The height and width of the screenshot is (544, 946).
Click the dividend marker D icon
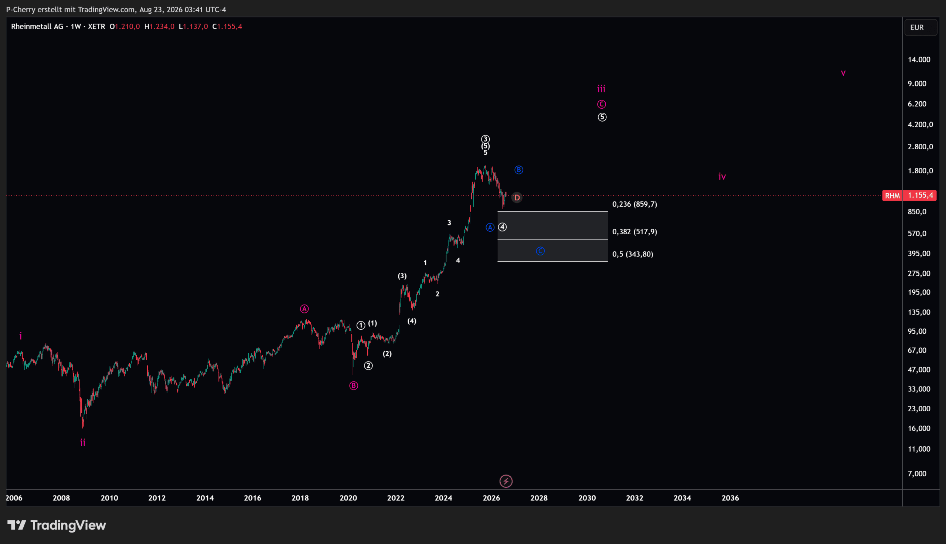[517, 198]
